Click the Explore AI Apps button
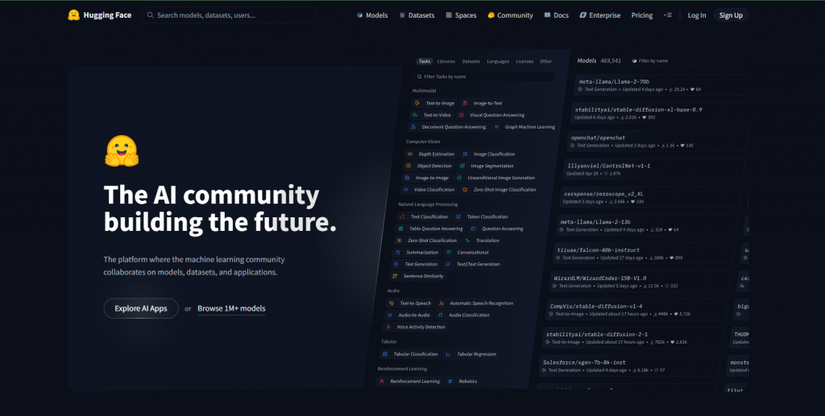825x416 pixels. coord(141,308)
